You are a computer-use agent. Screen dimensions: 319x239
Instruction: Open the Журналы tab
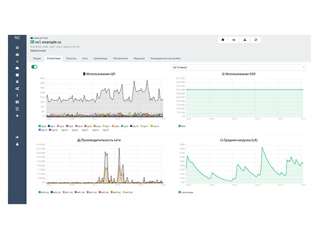click(139, 58)
